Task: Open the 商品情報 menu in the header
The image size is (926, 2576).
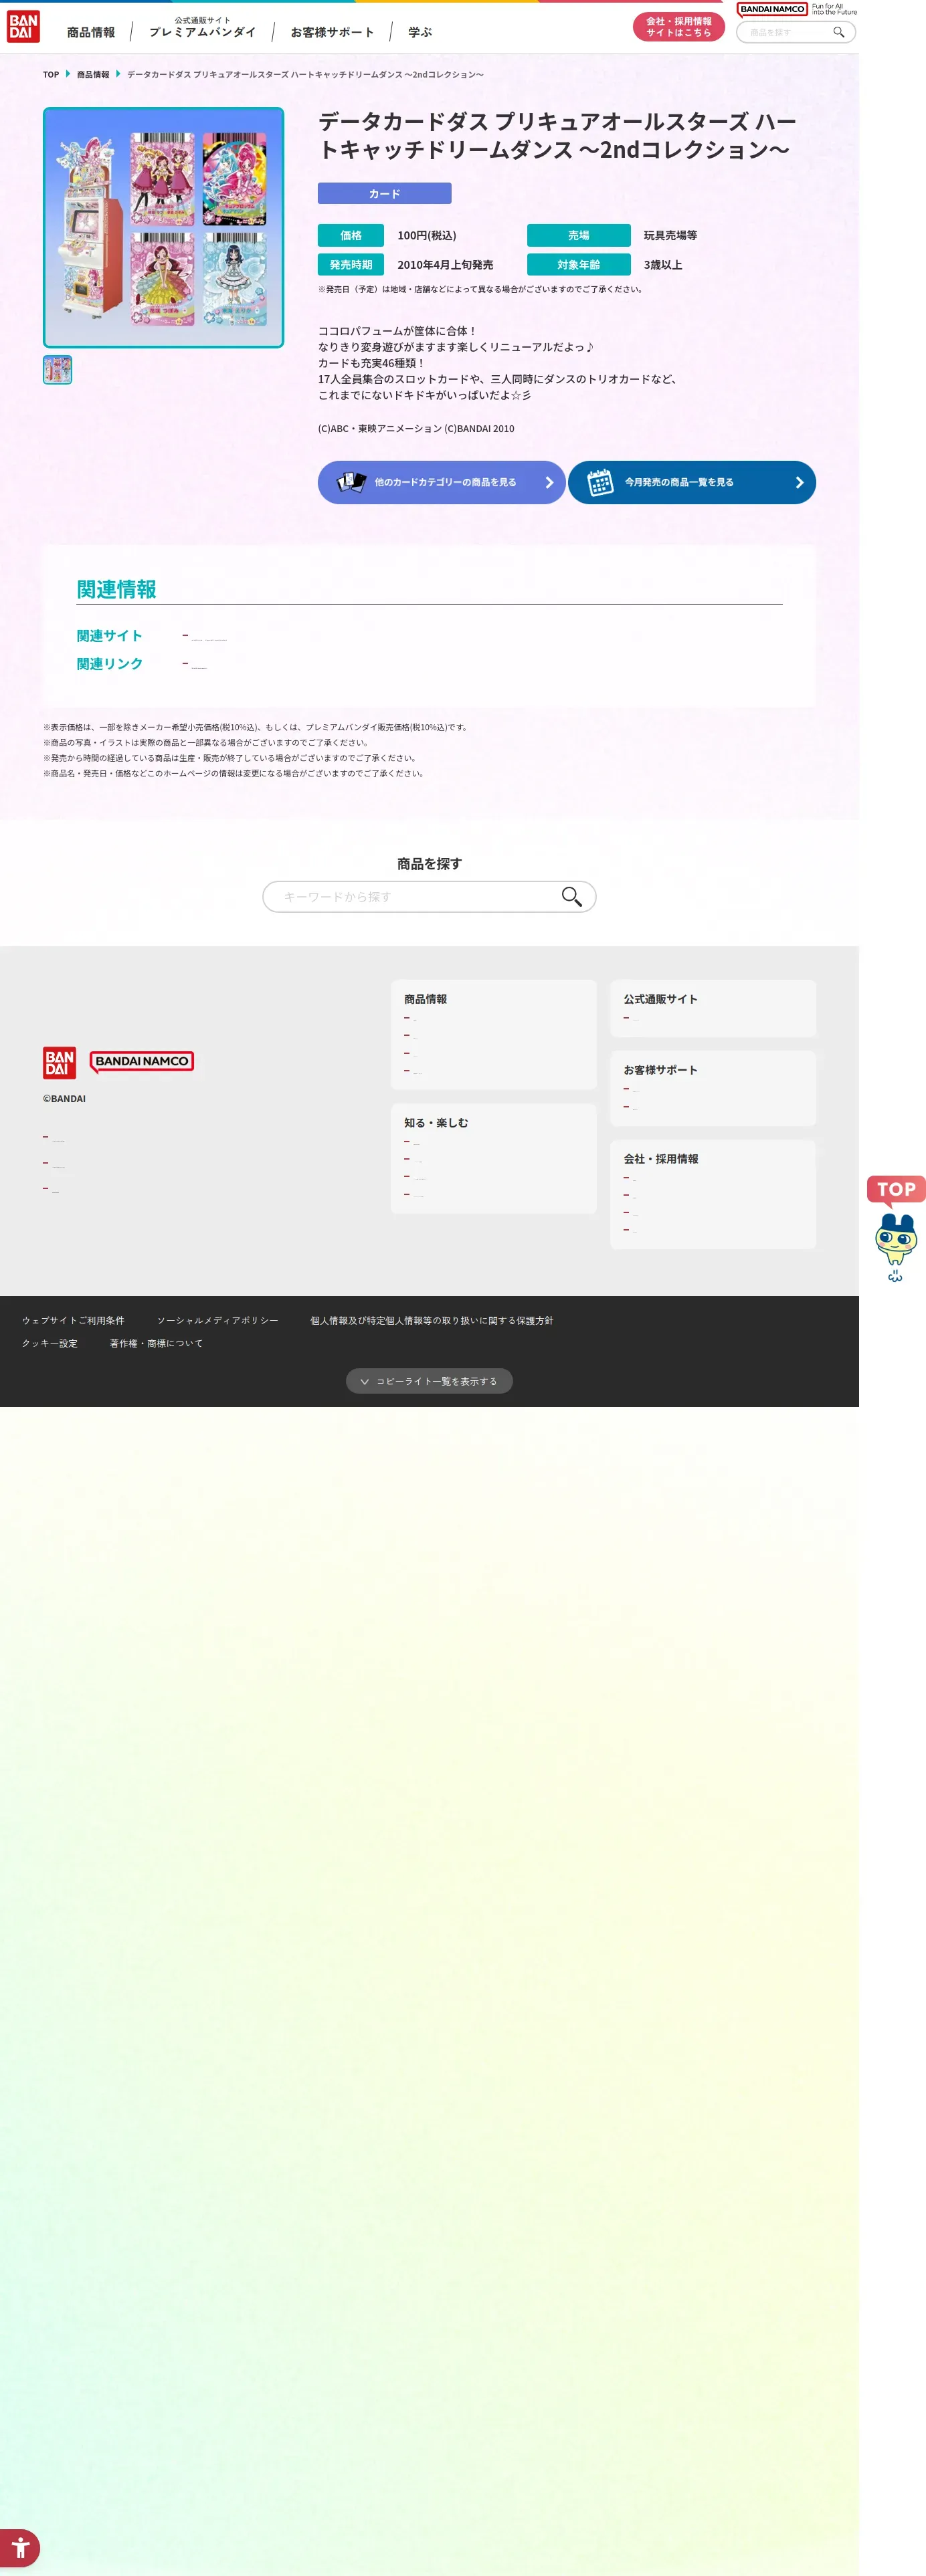Action: 91,33
